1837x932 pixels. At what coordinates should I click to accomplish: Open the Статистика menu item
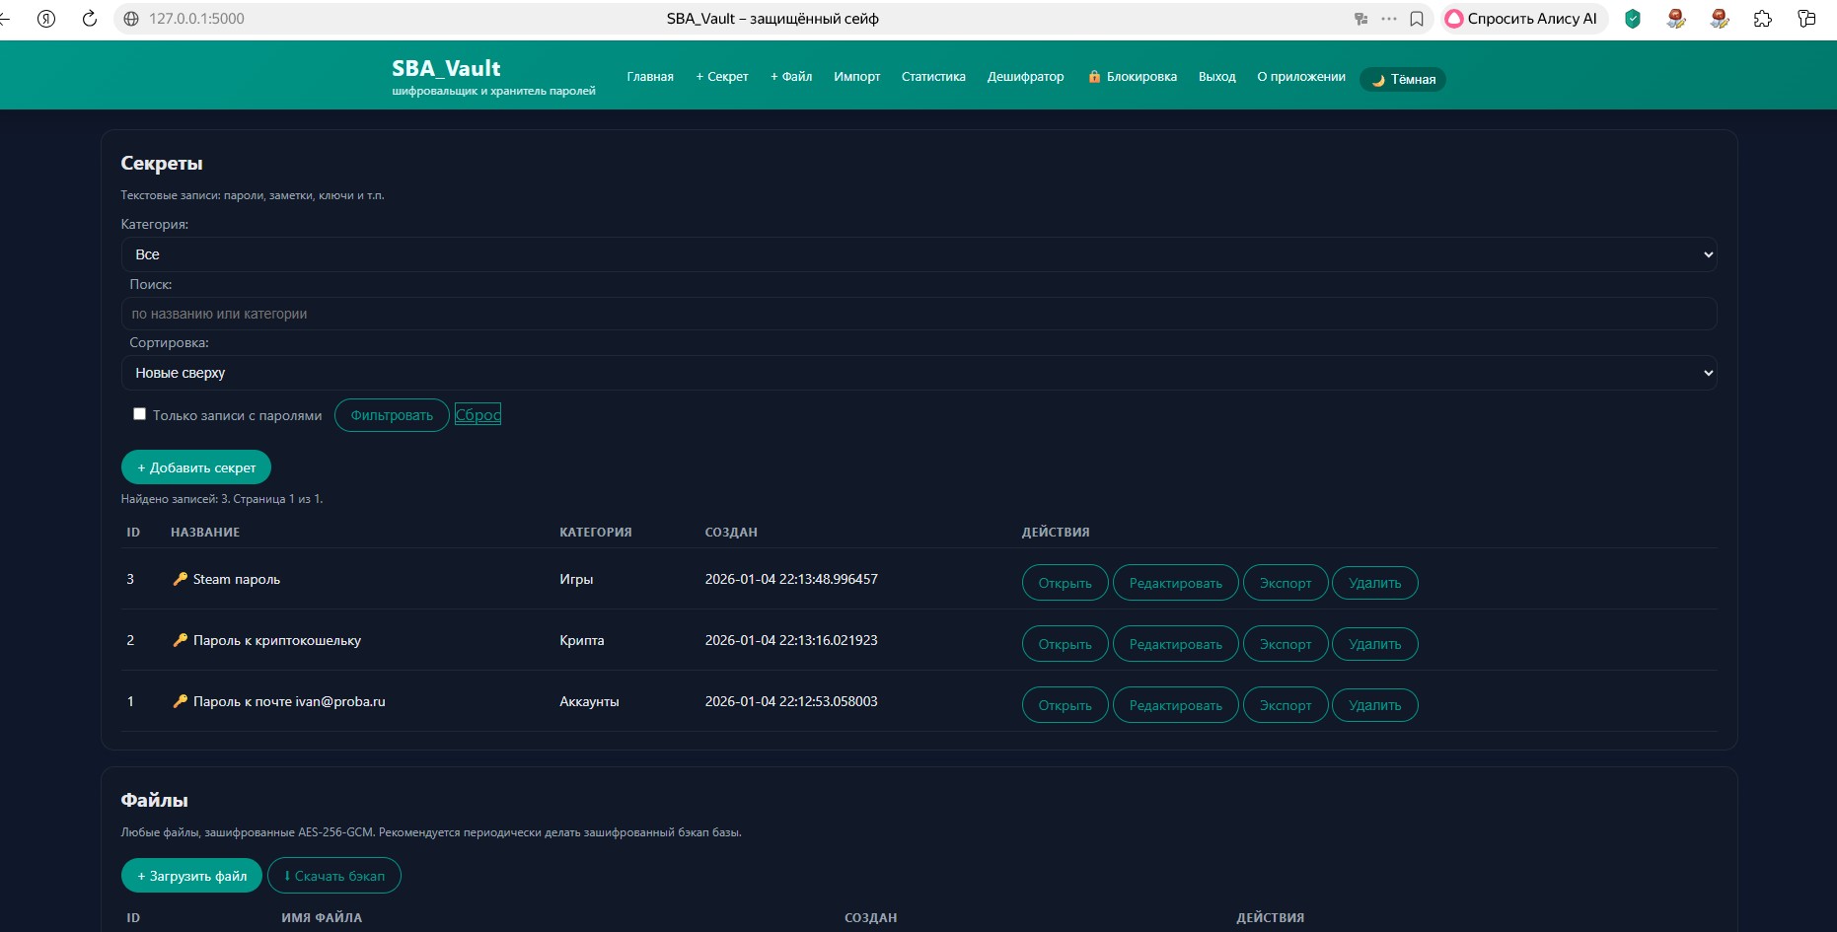[x=932, y=76]
